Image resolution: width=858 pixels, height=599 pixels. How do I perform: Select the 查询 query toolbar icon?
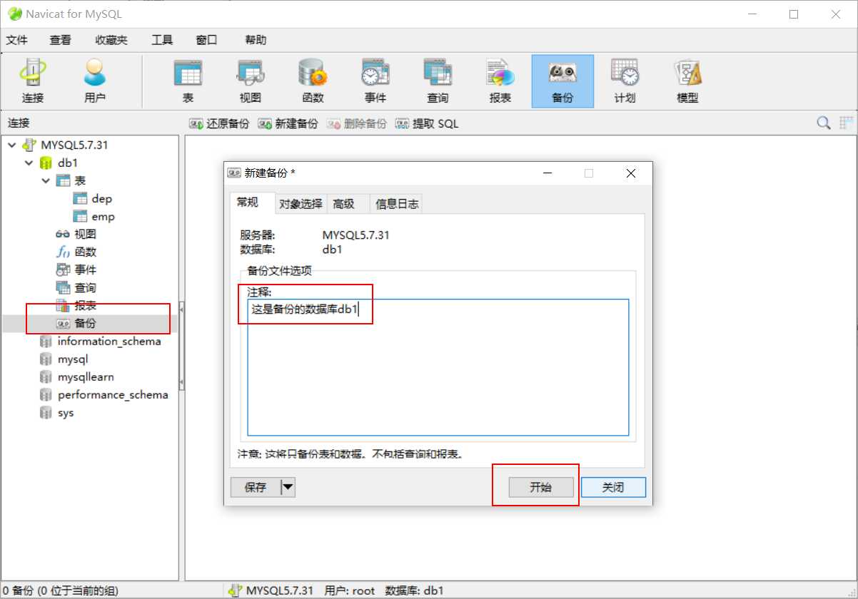438,81
